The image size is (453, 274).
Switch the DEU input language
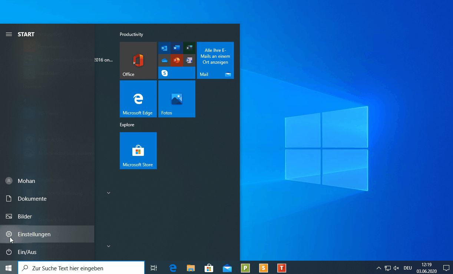[x=408, y=268]
